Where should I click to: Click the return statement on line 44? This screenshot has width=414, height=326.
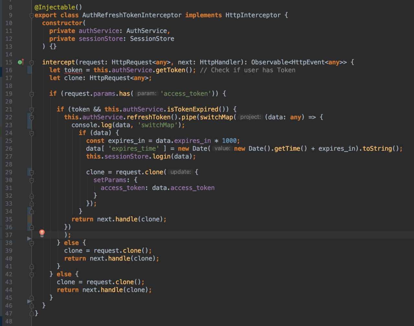point(104,290)
